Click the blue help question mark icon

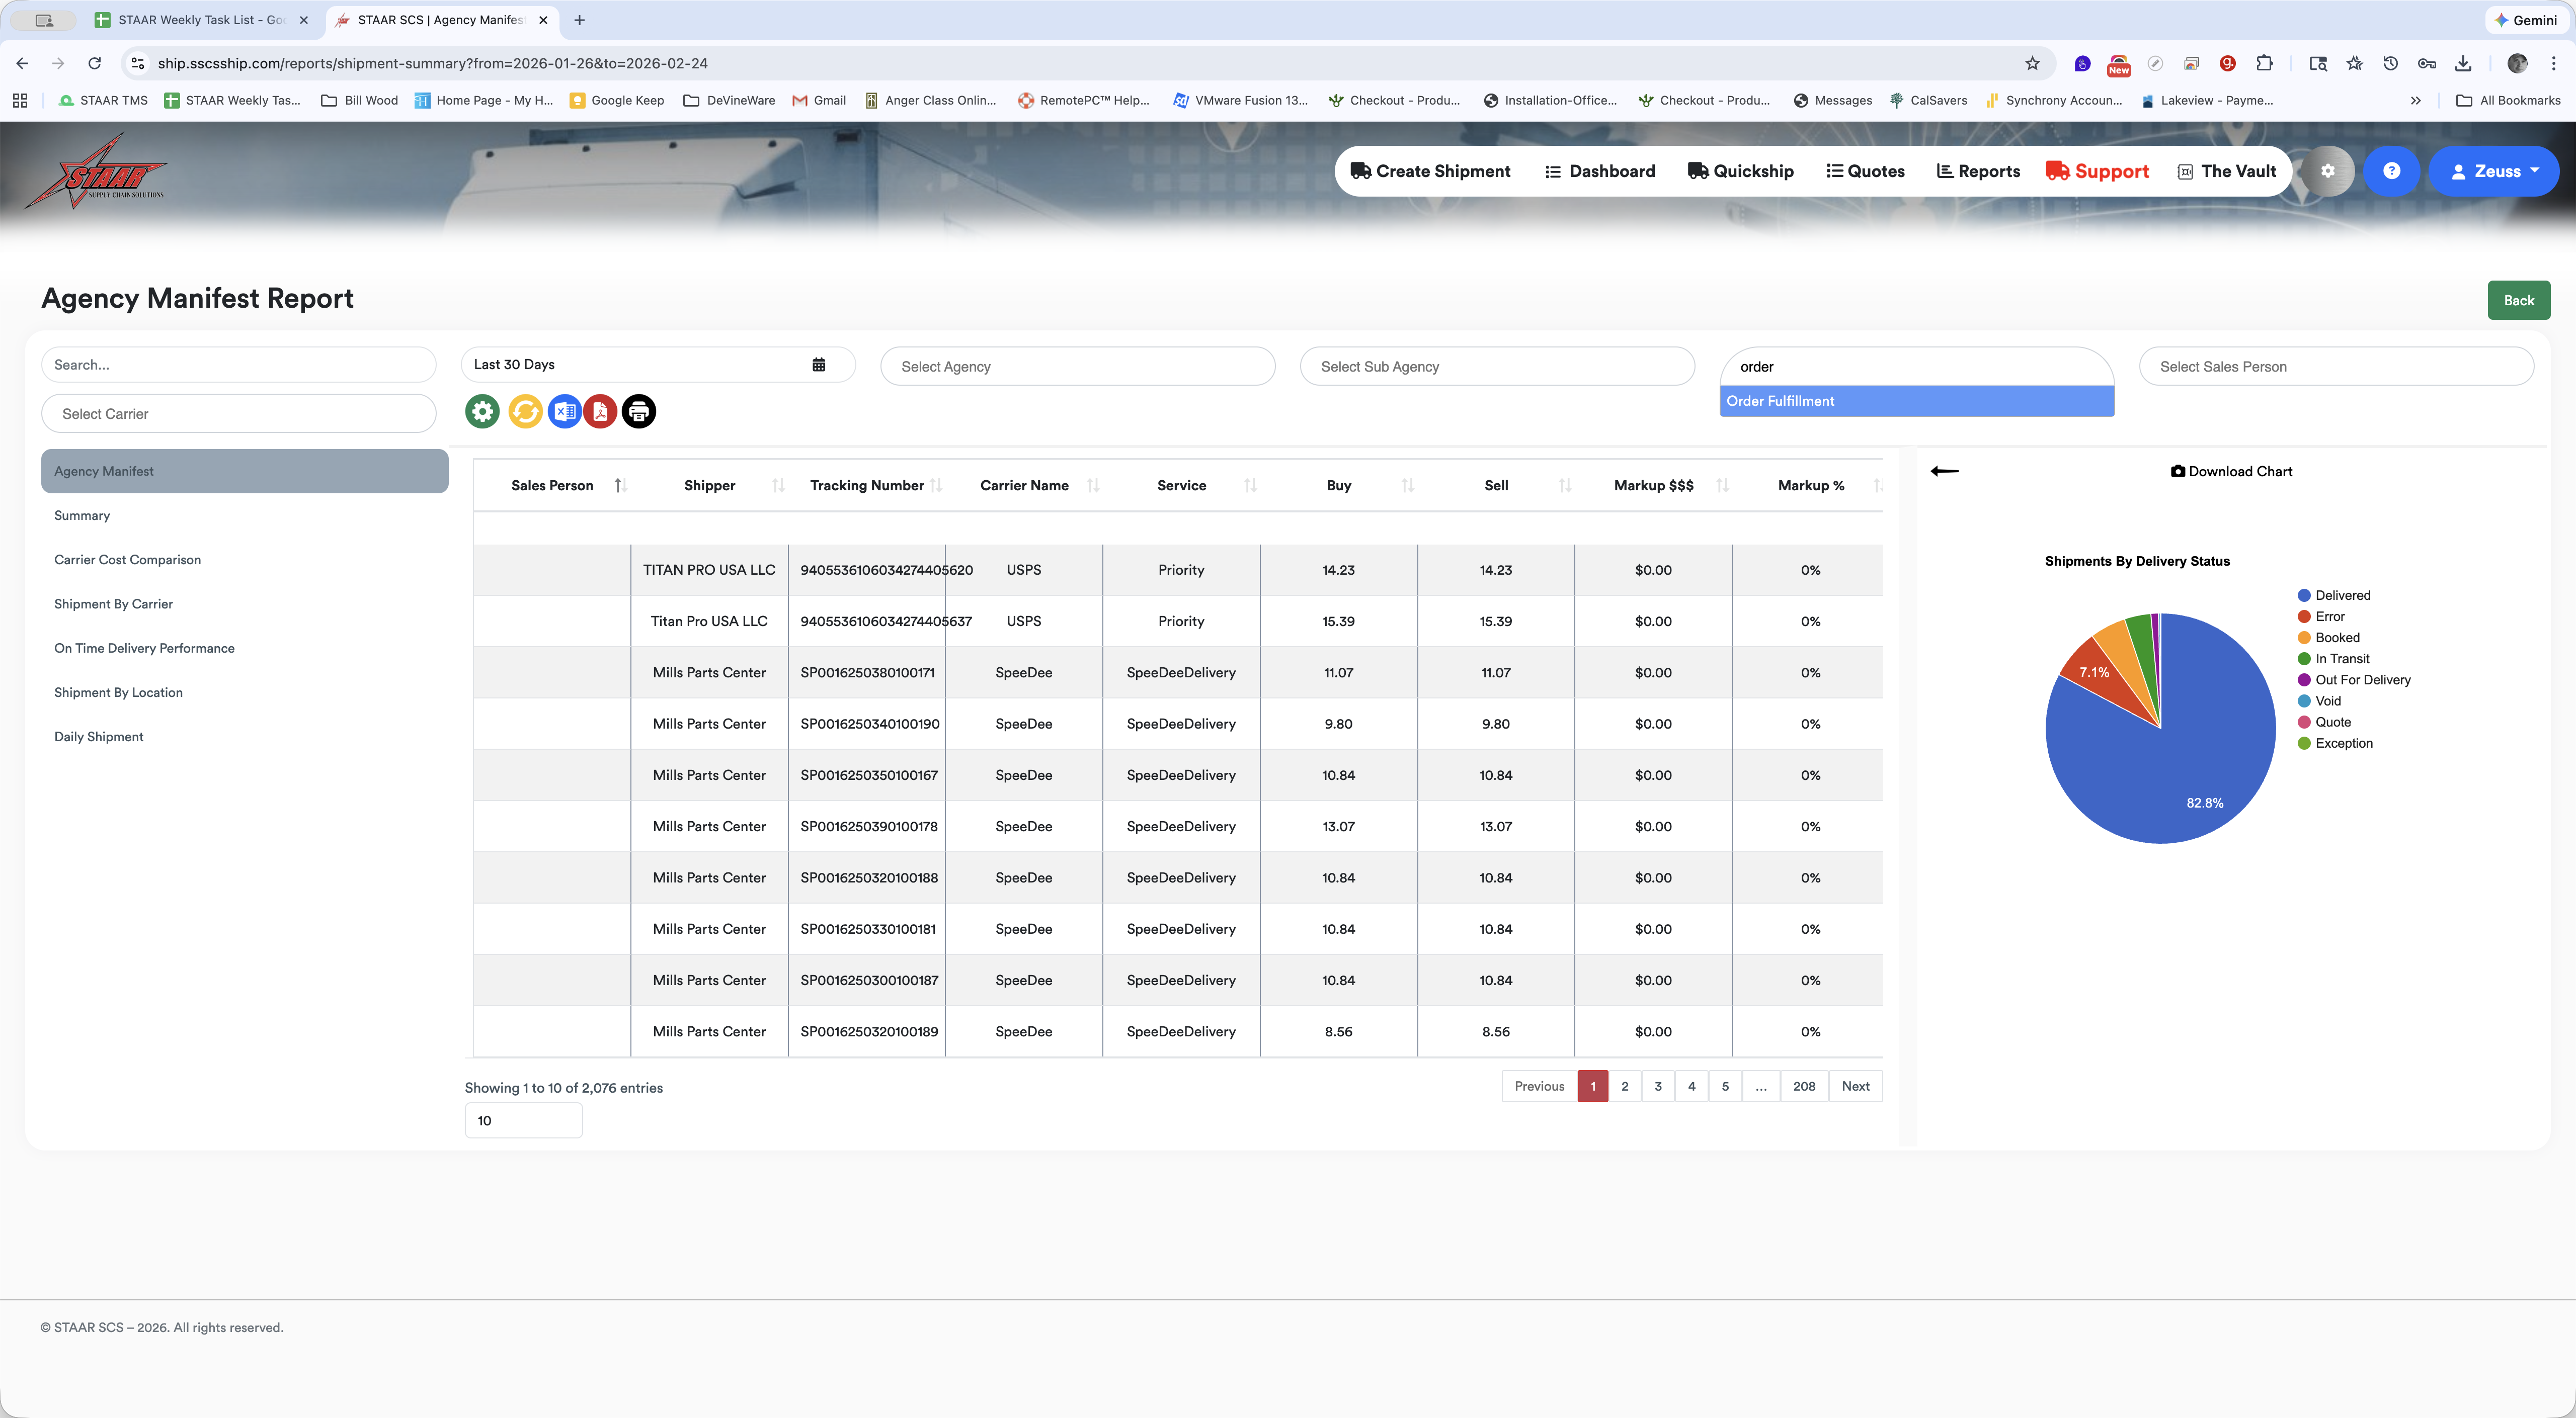pyautogui.click(x=2391, y=171)
